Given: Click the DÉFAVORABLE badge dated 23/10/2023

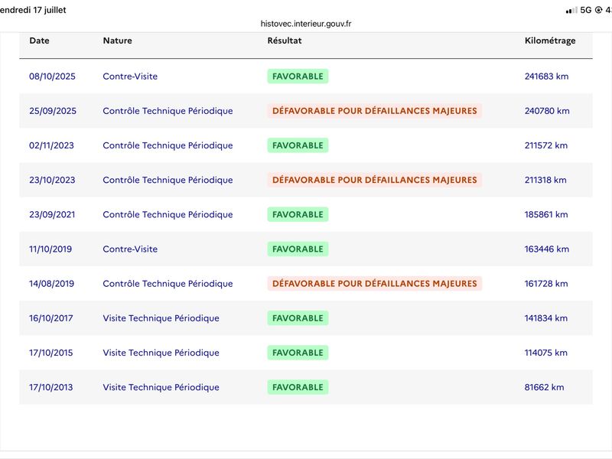Looking at the screenshot, I should point(375,180).
